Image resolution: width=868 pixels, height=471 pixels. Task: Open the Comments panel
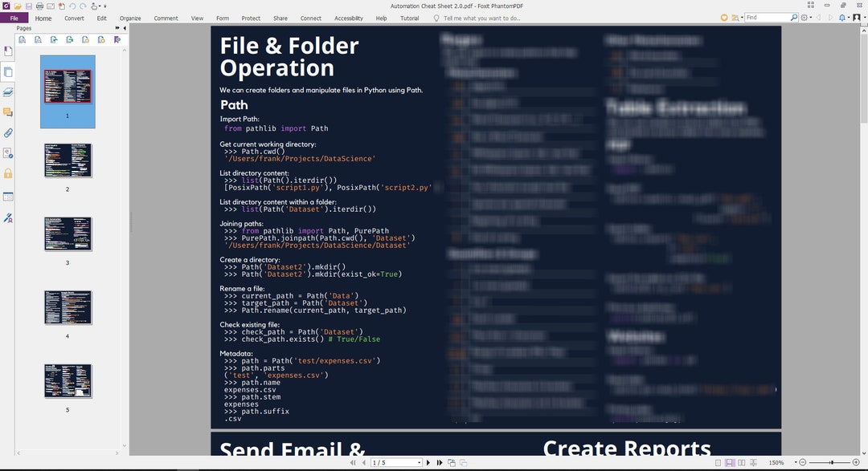pyautogui.click(x=8, y=112)
